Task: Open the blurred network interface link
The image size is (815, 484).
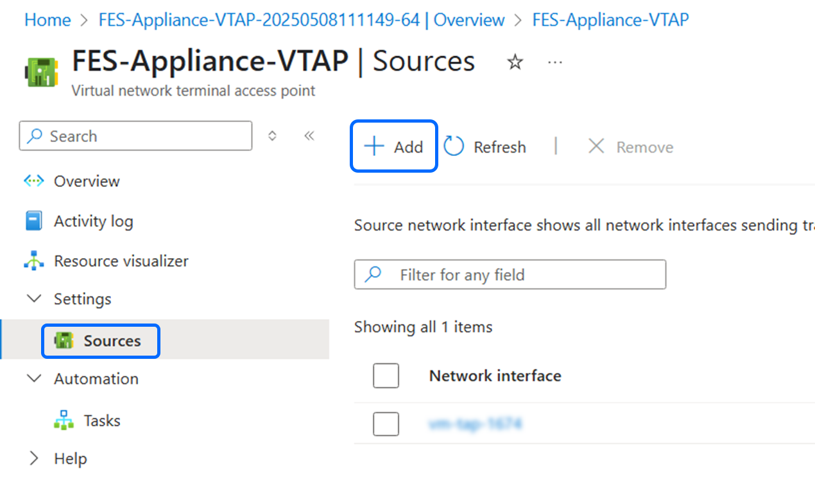Action: click(x=475, y=424)
